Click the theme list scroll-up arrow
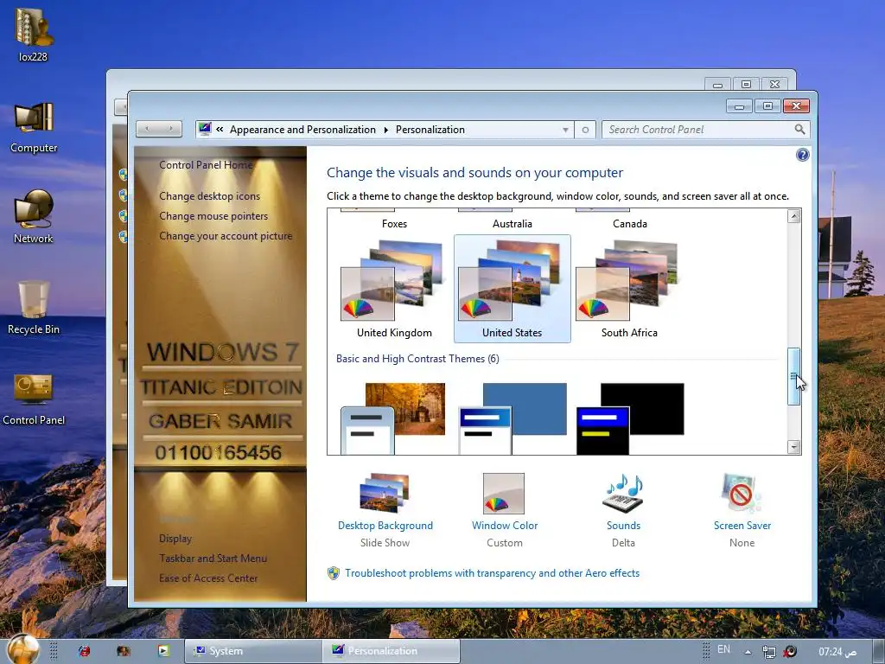Image resolution: width=885 pixels, height=664 pixels. coord(794,216)
